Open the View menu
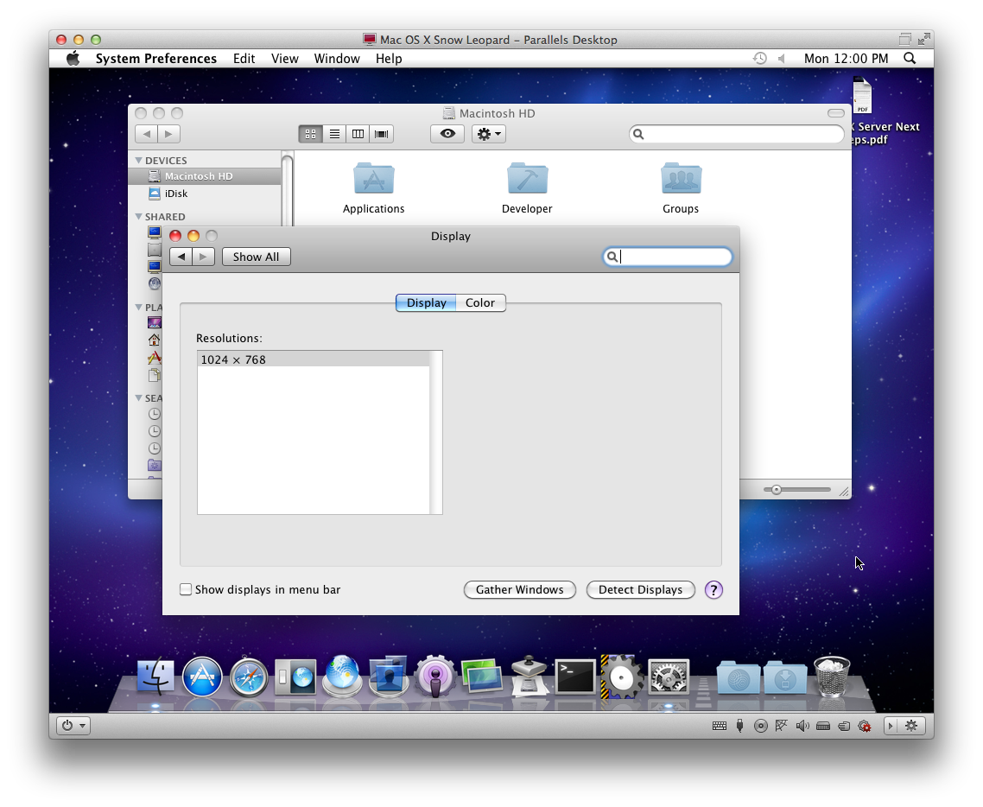983x807 pixels. click(284, 58)
